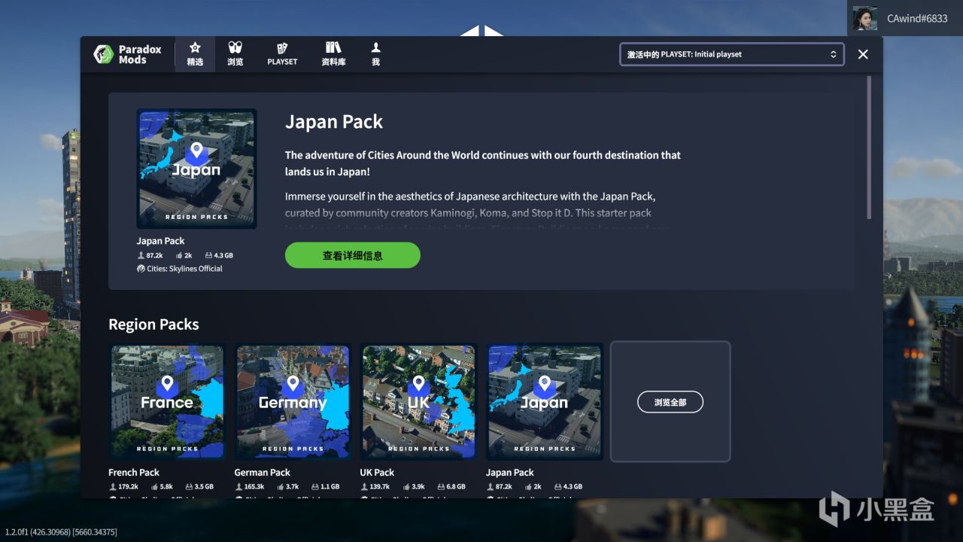Open the UK Pack card image
The image size is (963, 542).
click(418, 401)
